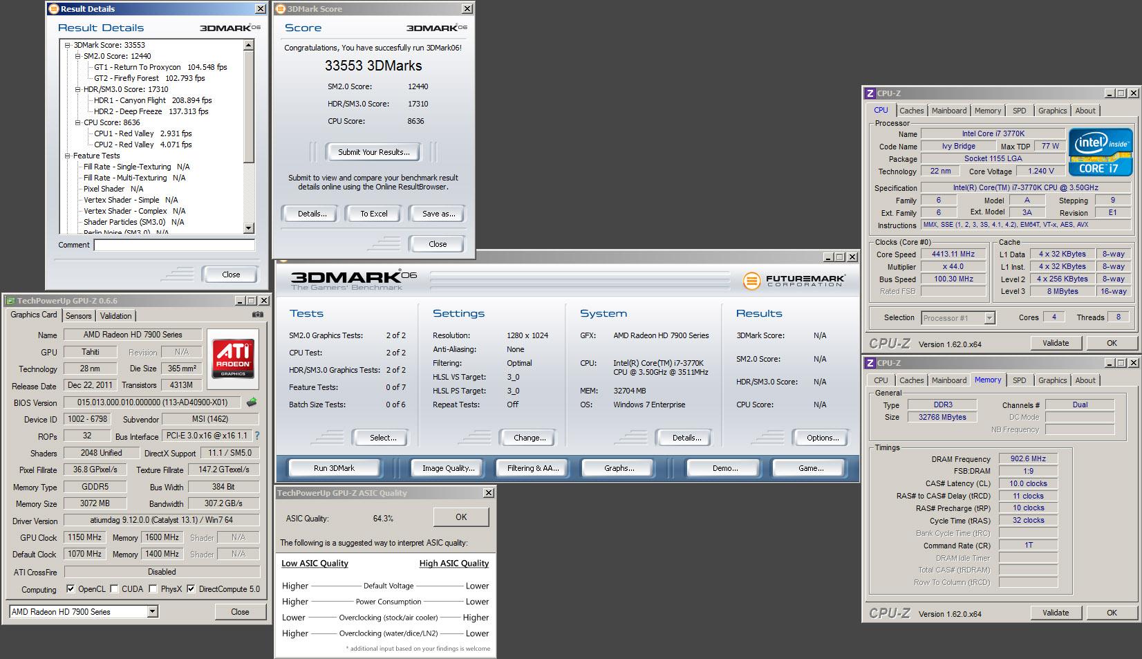Select the GT1 - Return To Proxycon row

tap(160, 67)
